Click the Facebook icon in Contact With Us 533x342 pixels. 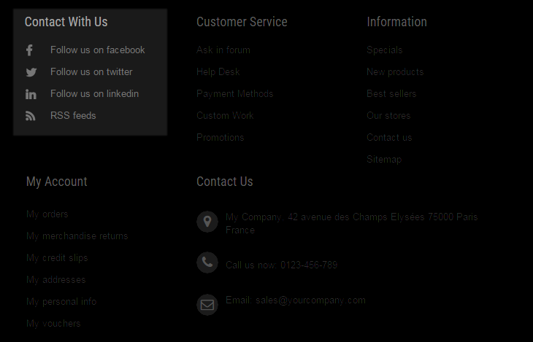click(x=30, y=50)
